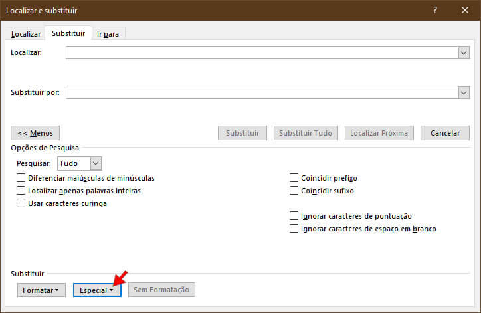Open the Formatar dropdown menu
The width and height of the screenshot is (481, 313).
41,290
